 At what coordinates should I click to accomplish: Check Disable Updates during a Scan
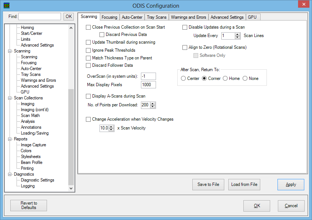(x=185, y=27)
